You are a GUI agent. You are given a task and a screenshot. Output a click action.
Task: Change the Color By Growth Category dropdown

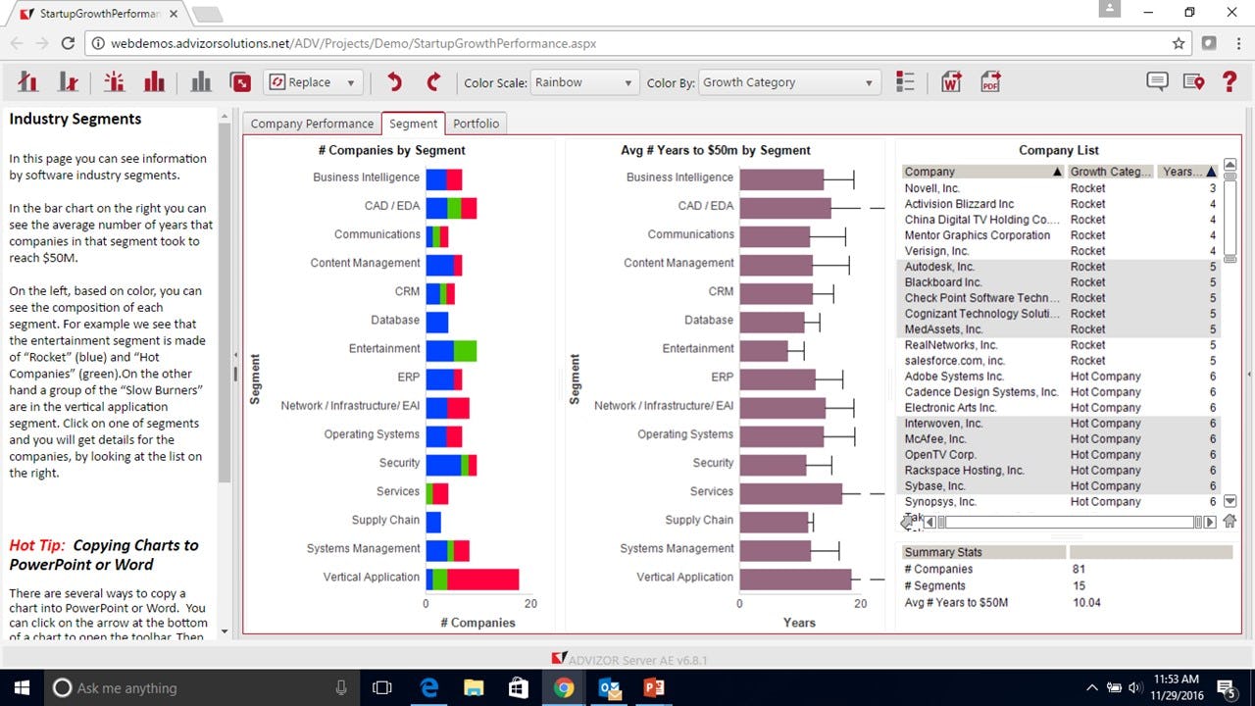(789, 82)
